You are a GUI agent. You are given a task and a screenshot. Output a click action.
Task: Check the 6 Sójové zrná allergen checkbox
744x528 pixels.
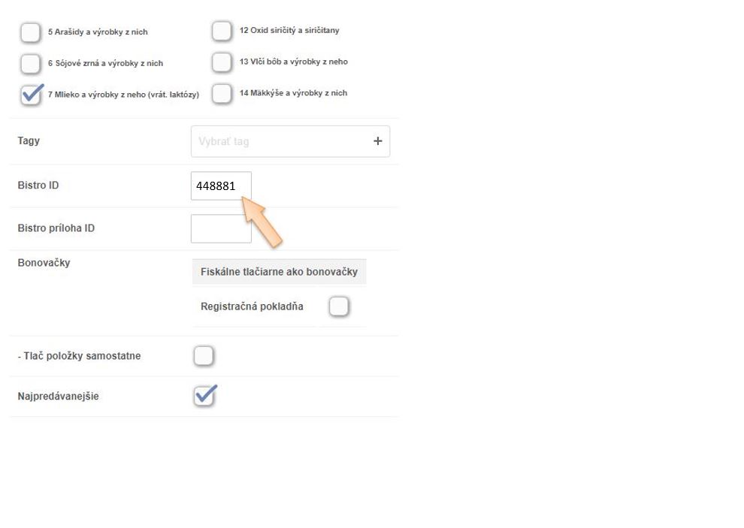coord(30,63)
